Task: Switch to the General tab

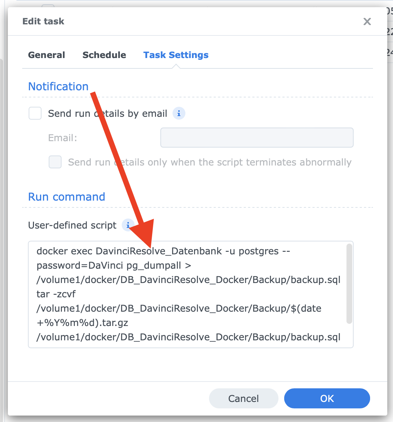Action: click(x=47, y=55)
